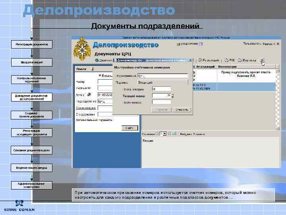Close the Настройка счётчиков dialog
The width and height of the screenshot is (286, 215).
click(x=190, y=60)
